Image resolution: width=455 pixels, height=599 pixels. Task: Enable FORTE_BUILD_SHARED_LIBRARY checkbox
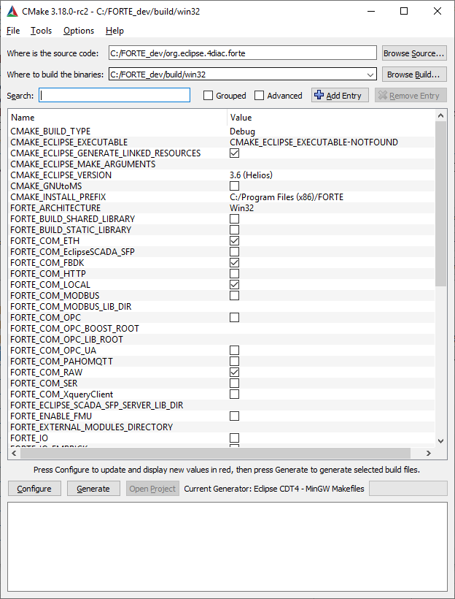pos(235,219)
